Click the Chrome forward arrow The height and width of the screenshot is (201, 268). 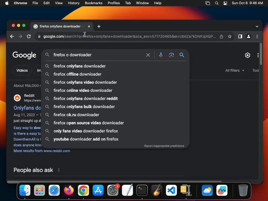coord(20,36)
